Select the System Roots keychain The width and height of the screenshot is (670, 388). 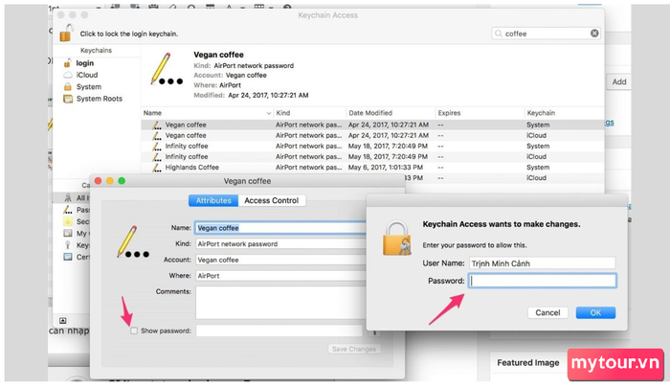pos(100,99)
